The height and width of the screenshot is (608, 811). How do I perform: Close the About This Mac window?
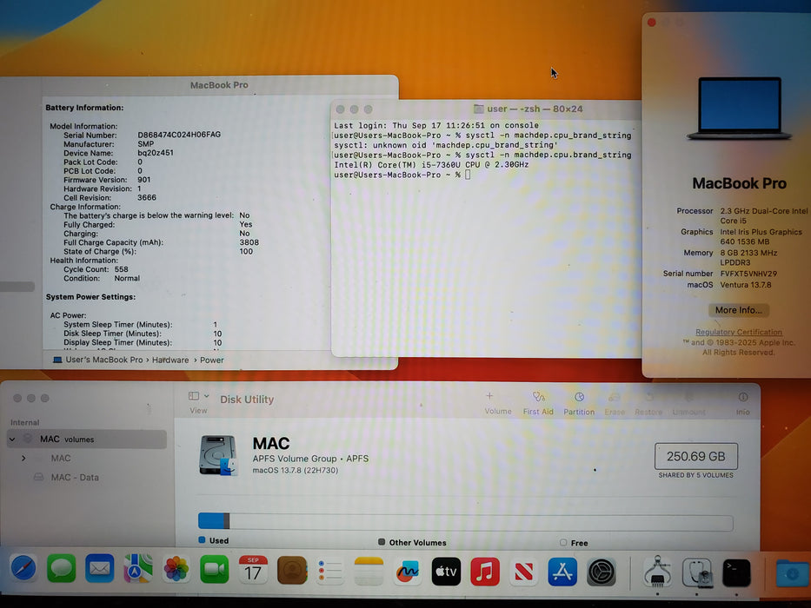[652, 23]
